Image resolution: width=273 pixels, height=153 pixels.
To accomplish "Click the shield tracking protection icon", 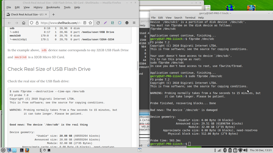I will click(x=31, y=23).
